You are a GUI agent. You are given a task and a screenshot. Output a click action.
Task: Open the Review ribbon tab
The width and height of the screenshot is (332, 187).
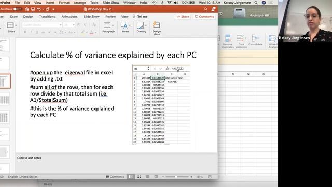click(110, 16)
